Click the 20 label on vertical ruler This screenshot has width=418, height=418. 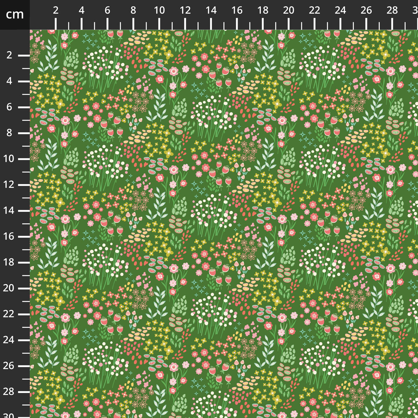point(8,288)
